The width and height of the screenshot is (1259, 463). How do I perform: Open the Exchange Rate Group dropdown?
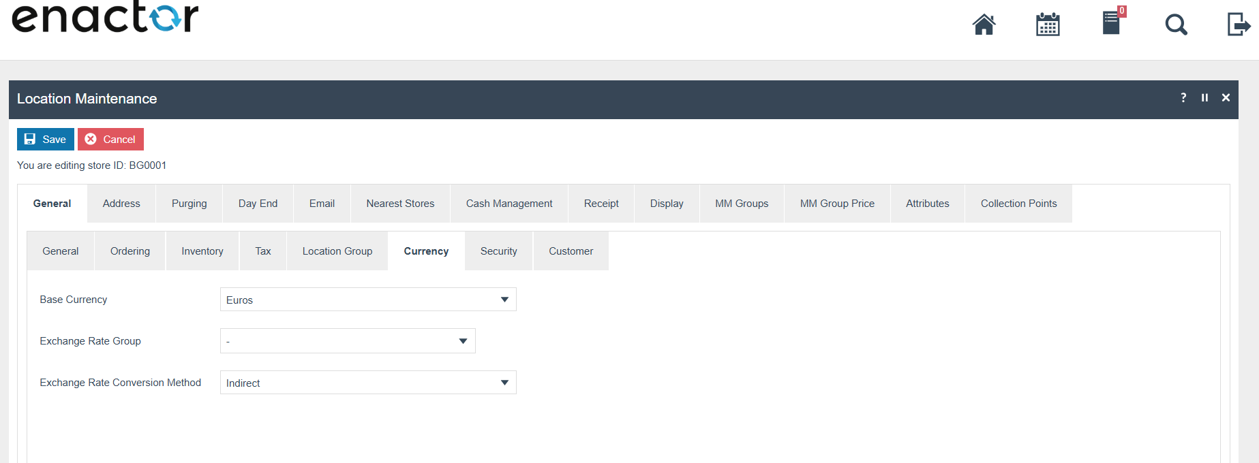coord(348,341)
